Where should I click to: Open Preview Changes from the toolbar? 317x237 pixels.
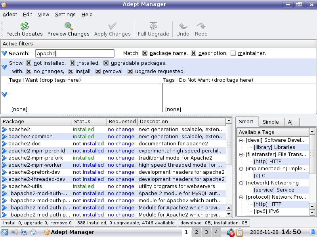point(68,29)
